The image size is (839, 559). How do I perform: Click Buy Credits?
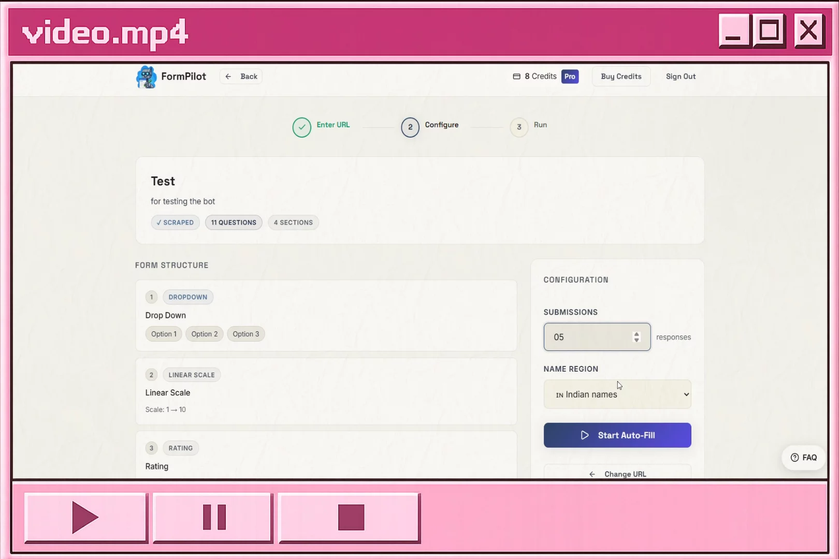pos(621,76)
